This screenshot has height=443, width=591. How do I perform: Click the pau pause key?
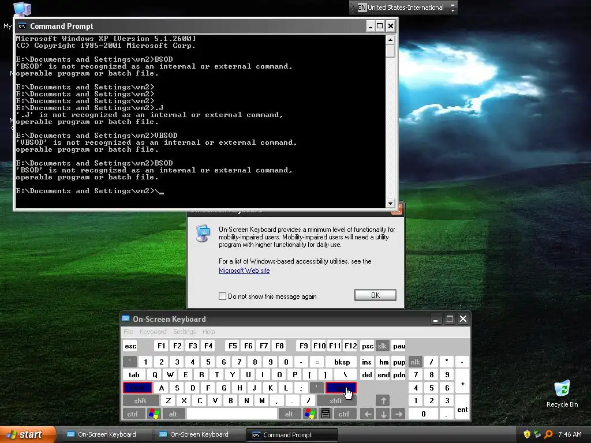399,346
